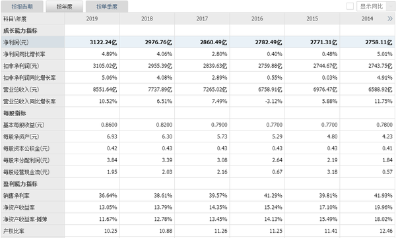Select the 销售净利率 row label
This screenshot has width=396, height=238.
(16, 196)
